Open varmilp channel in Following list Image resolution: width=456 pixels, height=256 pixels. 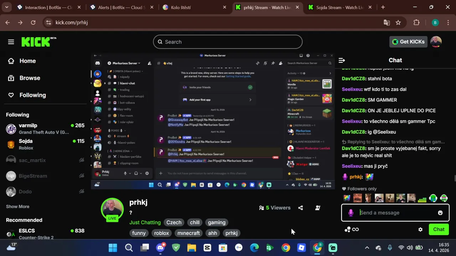pyautogui.click(x=45, y=128)
